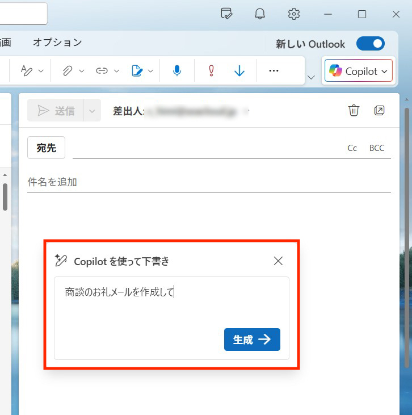
Task: Click the search box at top
Action: tap(23, 13)
